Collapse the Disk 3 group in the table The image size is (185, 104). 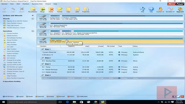click(42, 64)
